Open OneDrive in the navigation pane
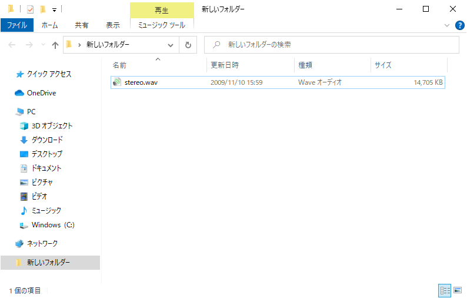The height and width of the screenshot is (298, 467). pyautogui.click(x=41, y=93)
